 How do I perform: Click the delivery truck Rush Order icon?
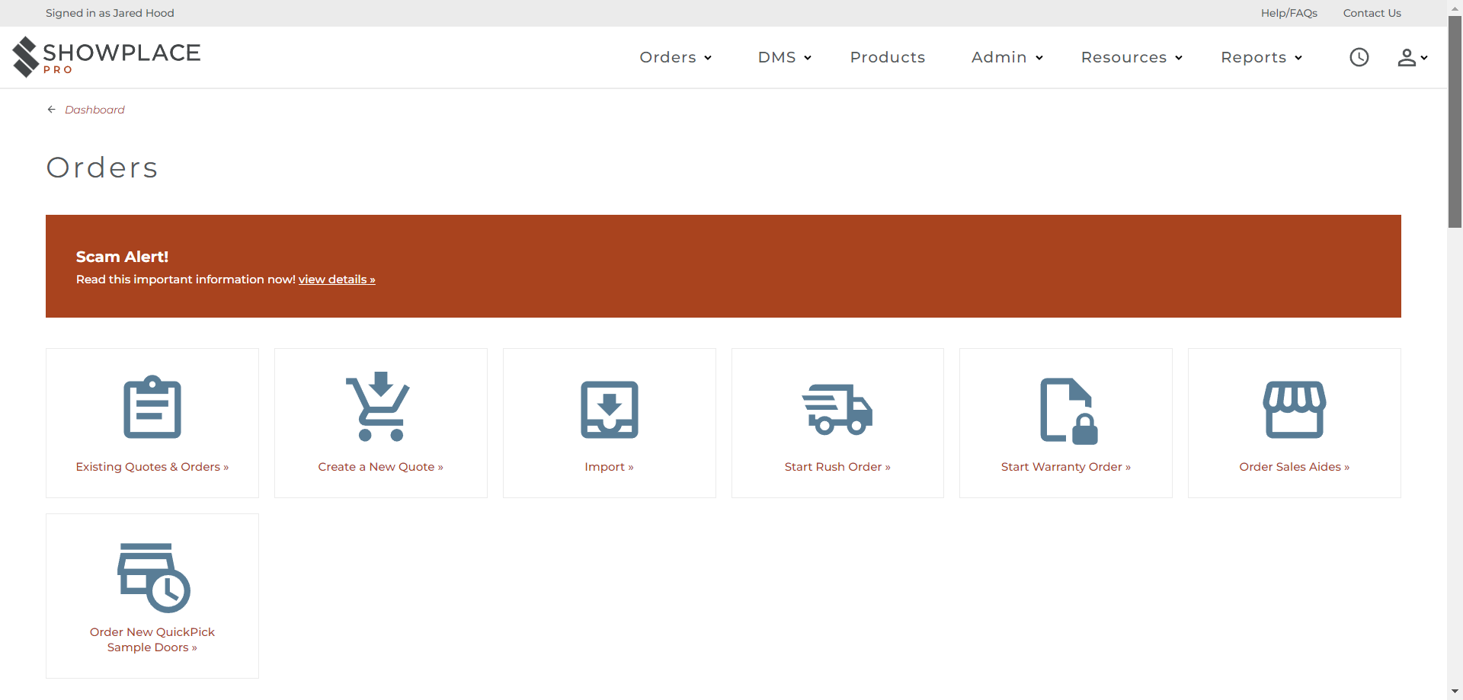click(x=837, y=410)
